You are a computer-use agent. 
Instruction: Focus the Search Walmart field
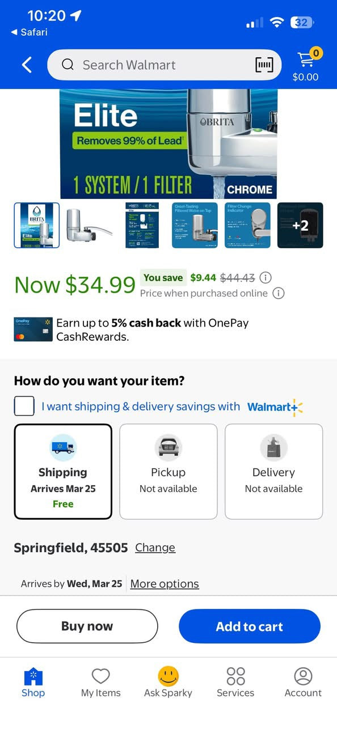(164, 65)
